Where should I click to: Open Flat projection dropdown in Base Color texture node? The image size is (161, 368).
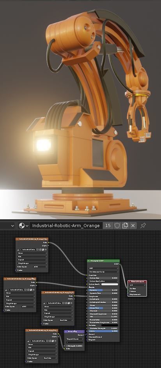point(32,256)
